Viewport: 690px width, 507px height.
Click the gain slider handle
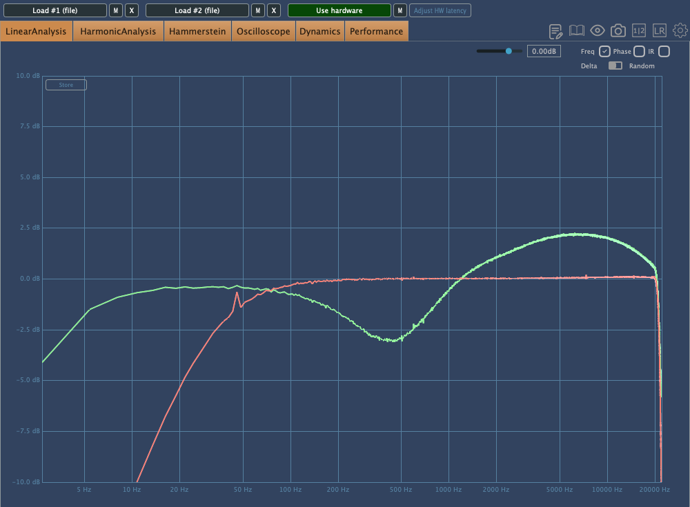tap(509, 51)
